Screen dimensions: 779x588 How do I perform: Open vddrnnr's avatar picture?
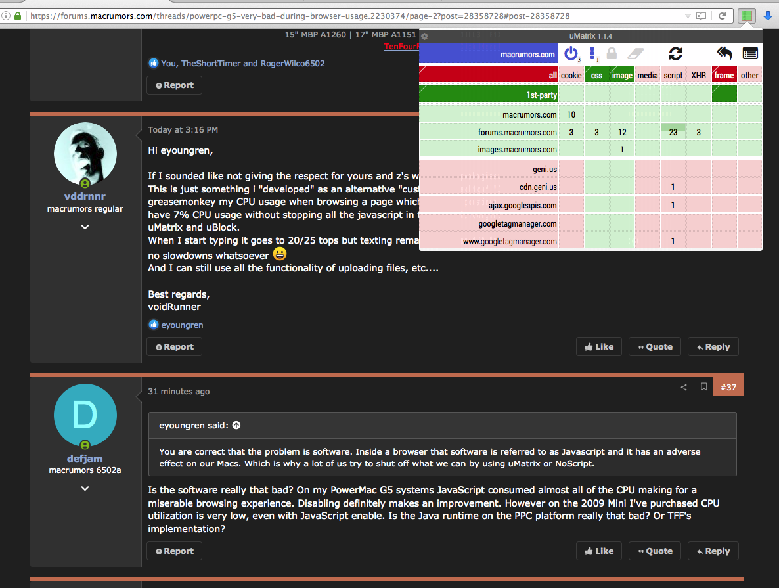coord(85,154)
